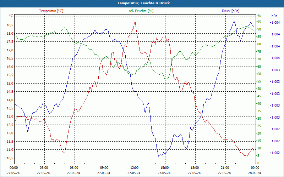284x177 pixels.
Task: Click the 09:00 time axis label
Action: coord(104,167)
